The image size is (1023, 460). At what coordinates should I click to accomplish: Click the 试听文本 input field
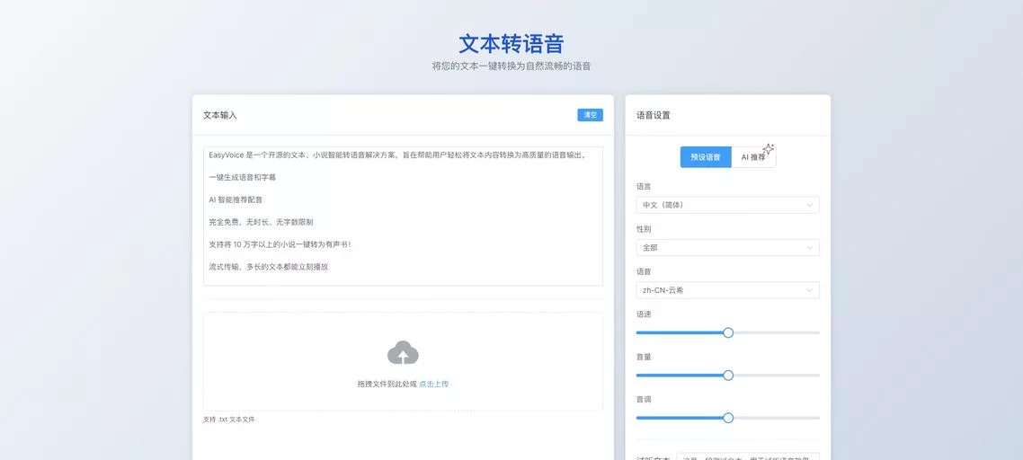748,456
